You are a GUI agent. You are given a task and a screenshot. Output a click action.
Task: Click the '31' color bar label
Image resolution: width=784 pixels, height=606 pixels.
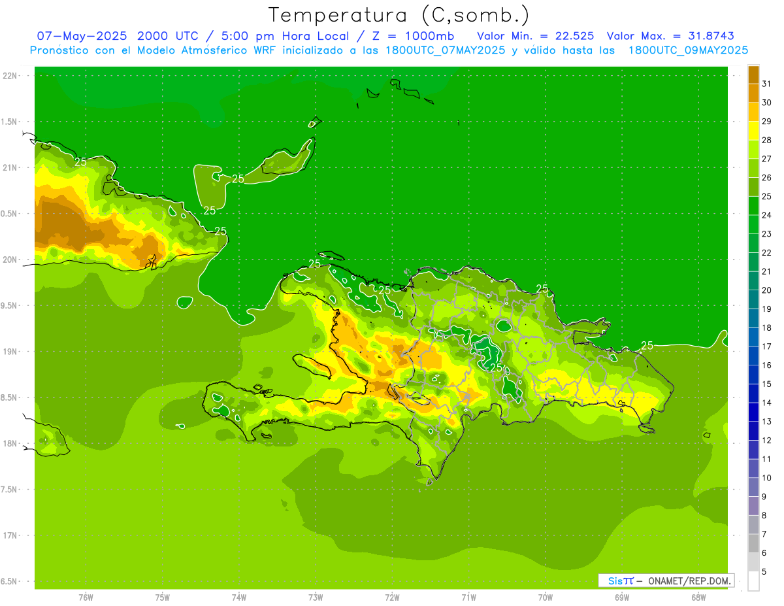click(766, 83)
